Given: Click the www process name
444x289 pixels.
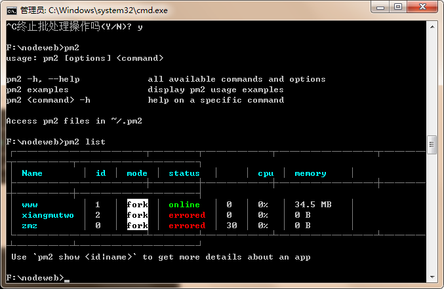Looking at the screenshot, I should point(30,205).
